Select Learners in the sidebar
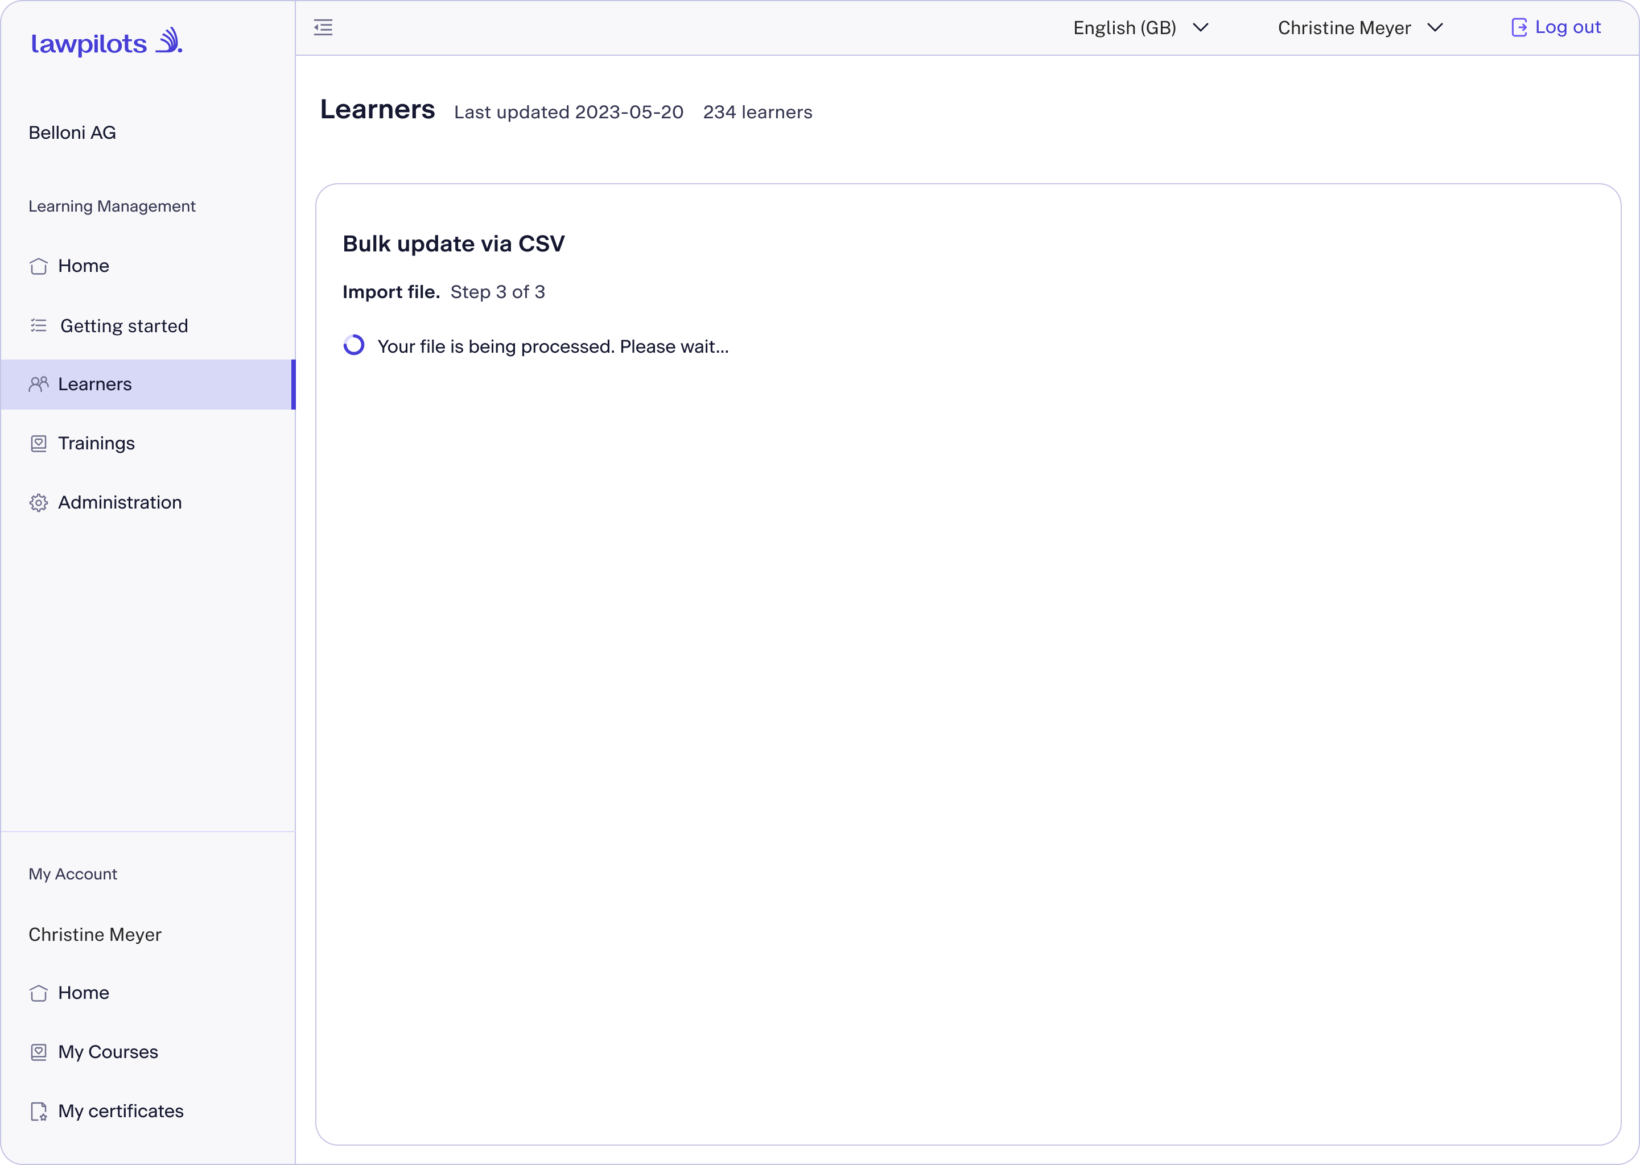The height and width of the screenshot is (1165, 1640). 148,385
